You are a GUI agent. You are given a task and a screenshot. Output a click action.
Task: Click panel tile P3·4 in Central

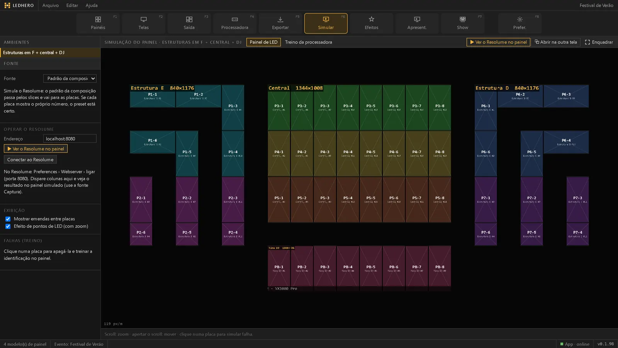coord(348,107)
